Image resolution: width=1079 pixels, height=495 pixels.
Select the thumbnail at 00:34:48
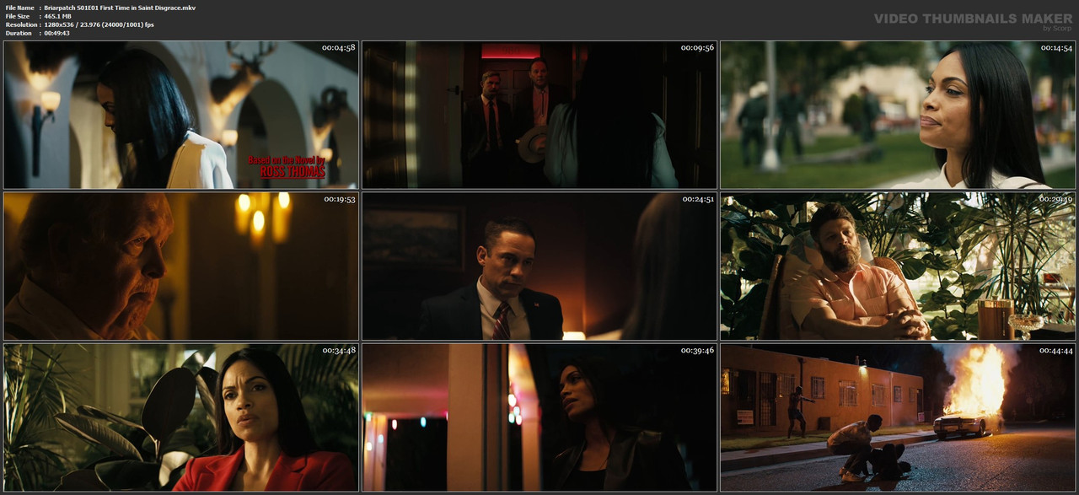[x=181, y=417]
